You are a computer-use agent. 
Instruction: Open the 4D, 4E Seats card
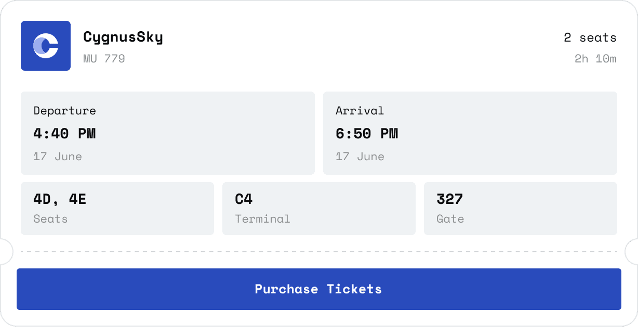(x=117, y=209)
